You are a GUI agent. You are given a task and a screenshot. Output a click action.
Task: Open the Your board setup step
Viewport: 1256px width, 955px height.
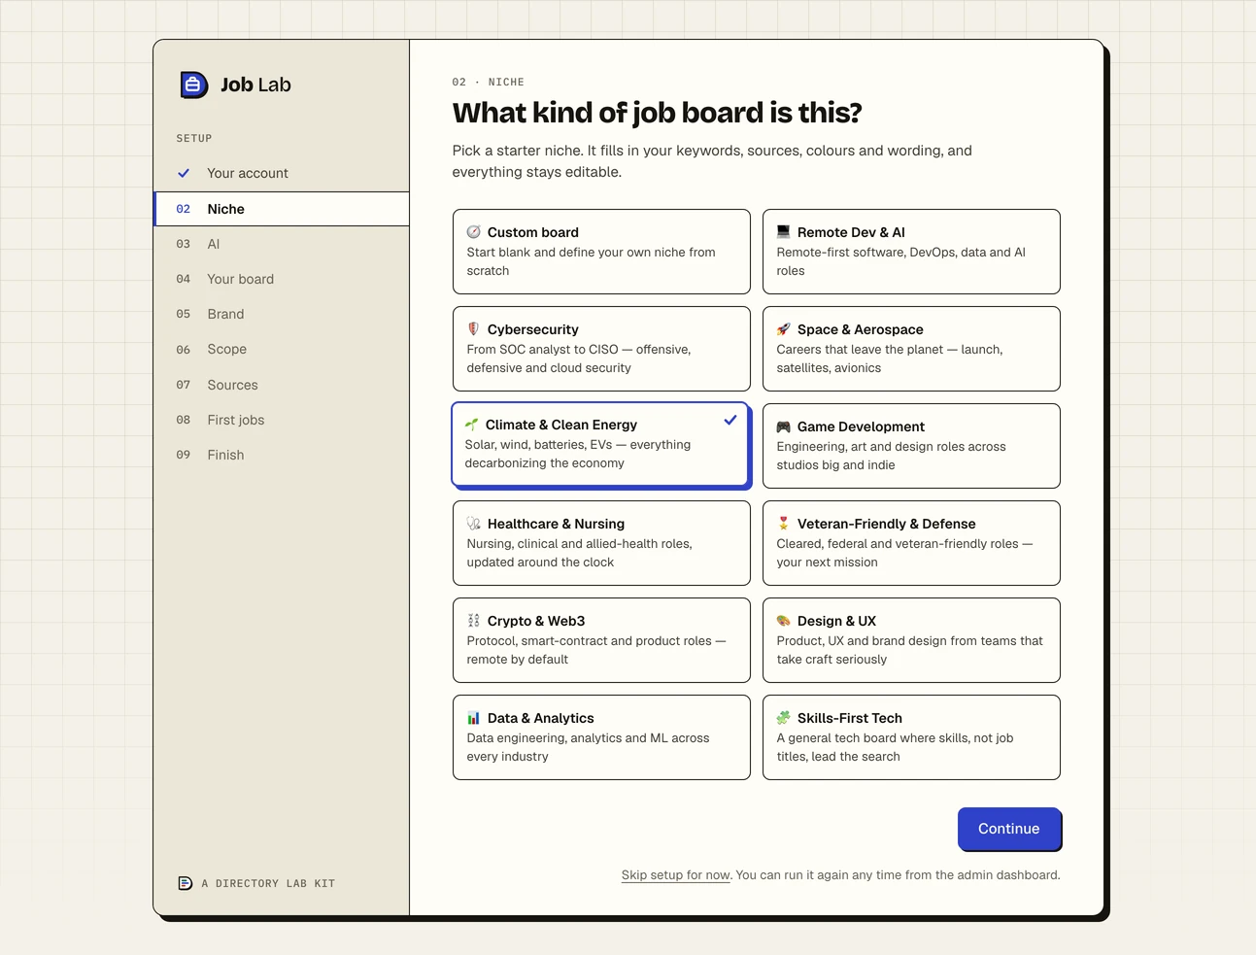pyautogui.click(x=282, y=279)
